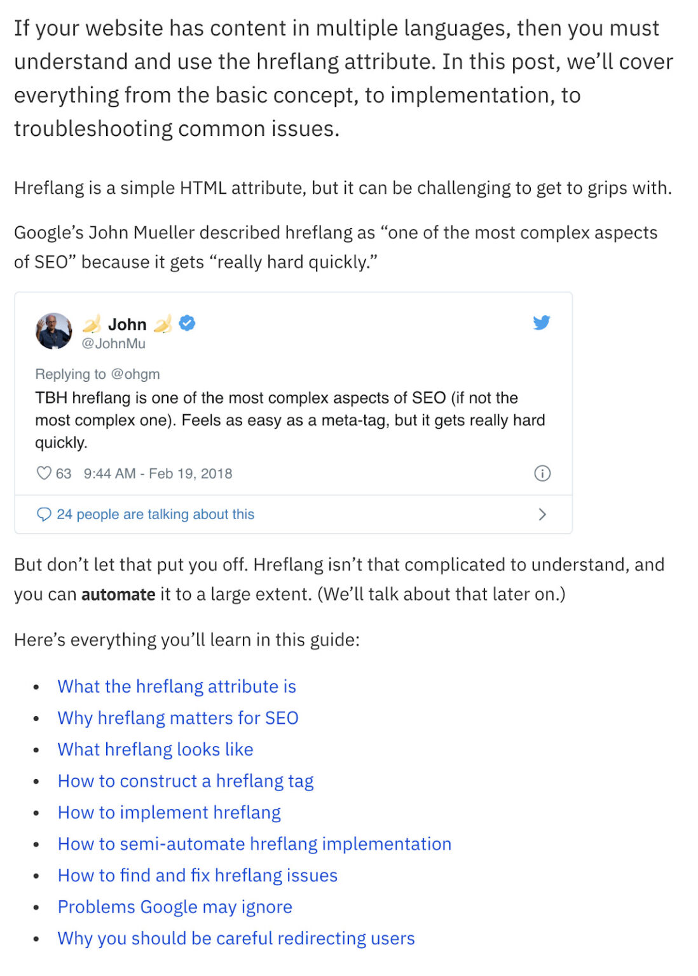698x976 pixels.
Task: Open "How to construct a hreflang tag"
Action: click(186, 780)
